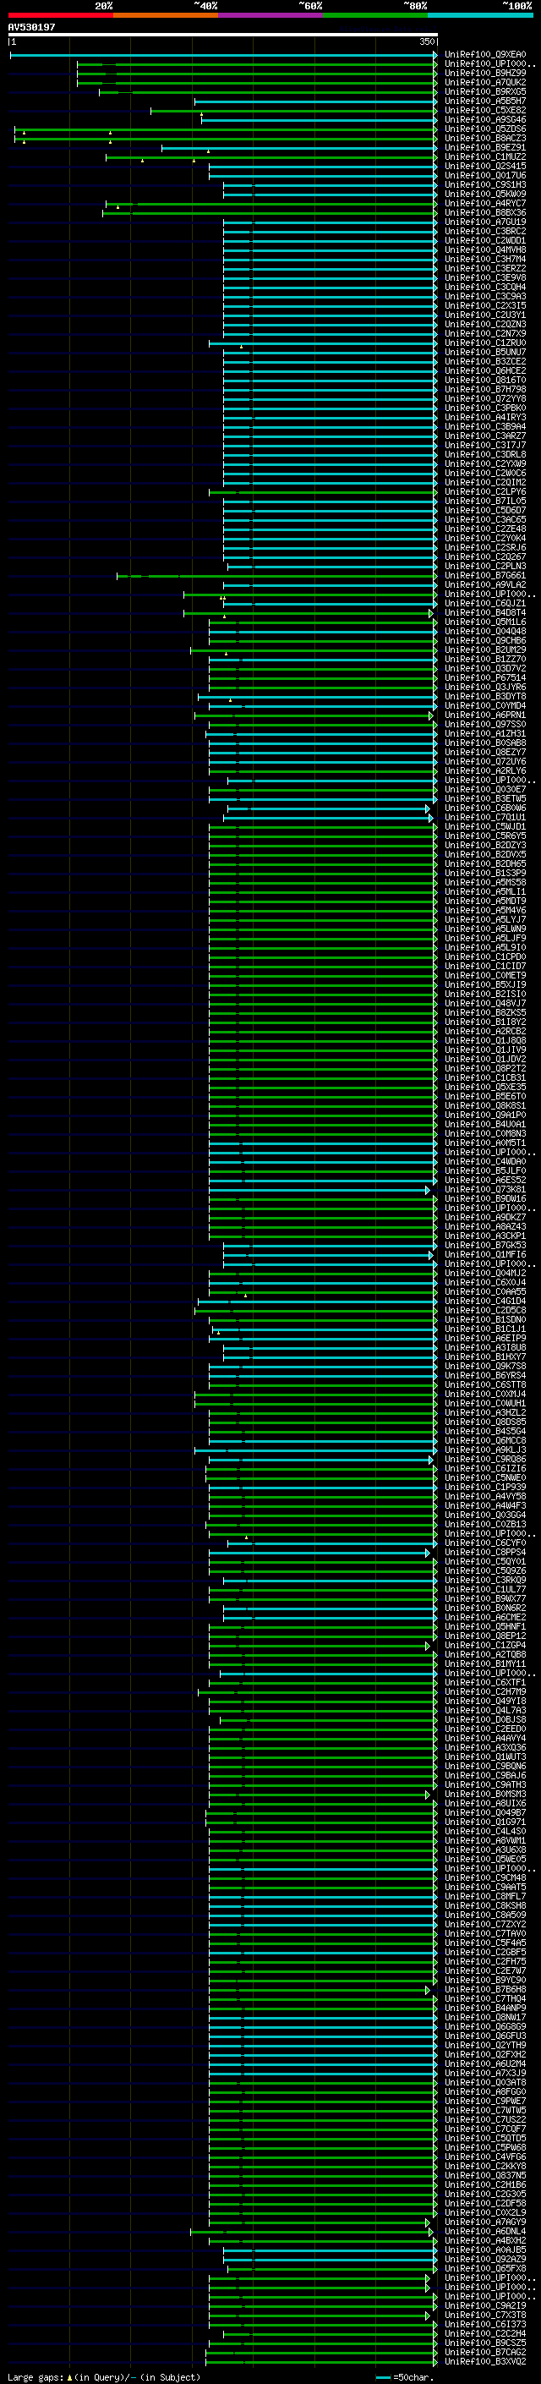This screenshot has height=2384, width=541.
Task: Open hit UniRef100_A5B5H7
Action: tap(485, 101)
